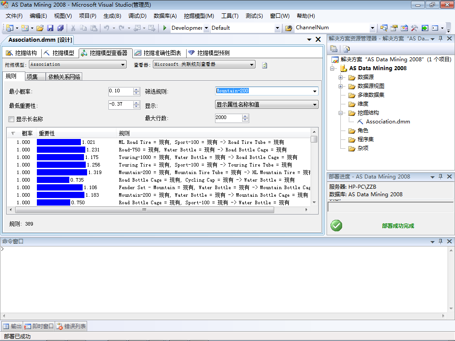Switch to the 挖掘模型预测 tab
Image resolution: width=455 pixels, height=341 pixels.
click(x=209, y=53)
